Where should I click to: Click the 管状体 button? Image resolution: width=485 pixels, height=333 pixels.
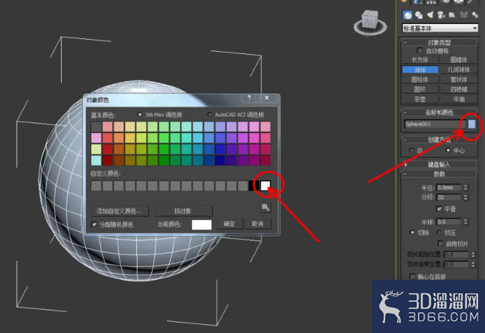click(x=459, y=80)
